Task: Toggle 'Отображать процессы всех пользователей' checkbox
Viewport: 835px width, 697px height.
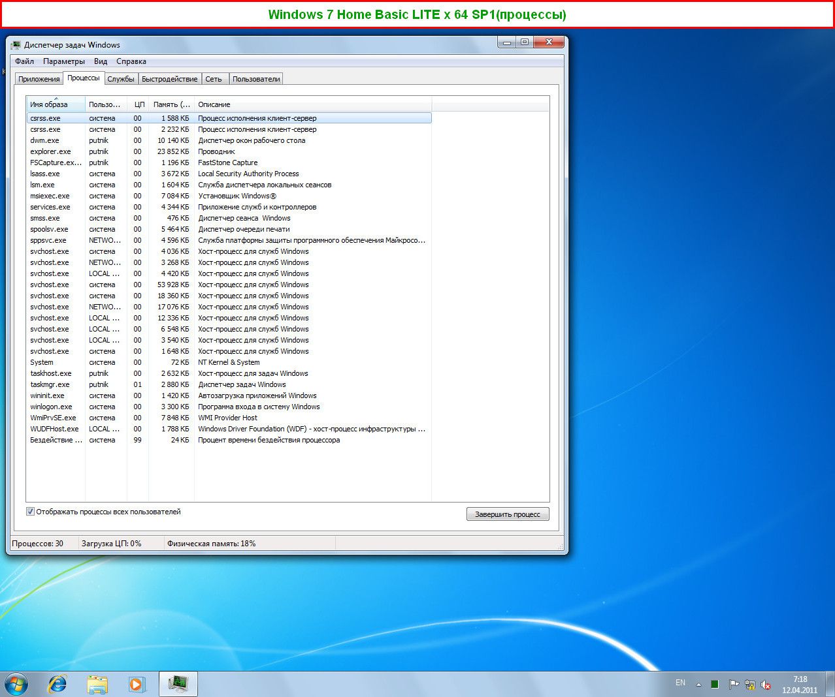Action: 30,512
